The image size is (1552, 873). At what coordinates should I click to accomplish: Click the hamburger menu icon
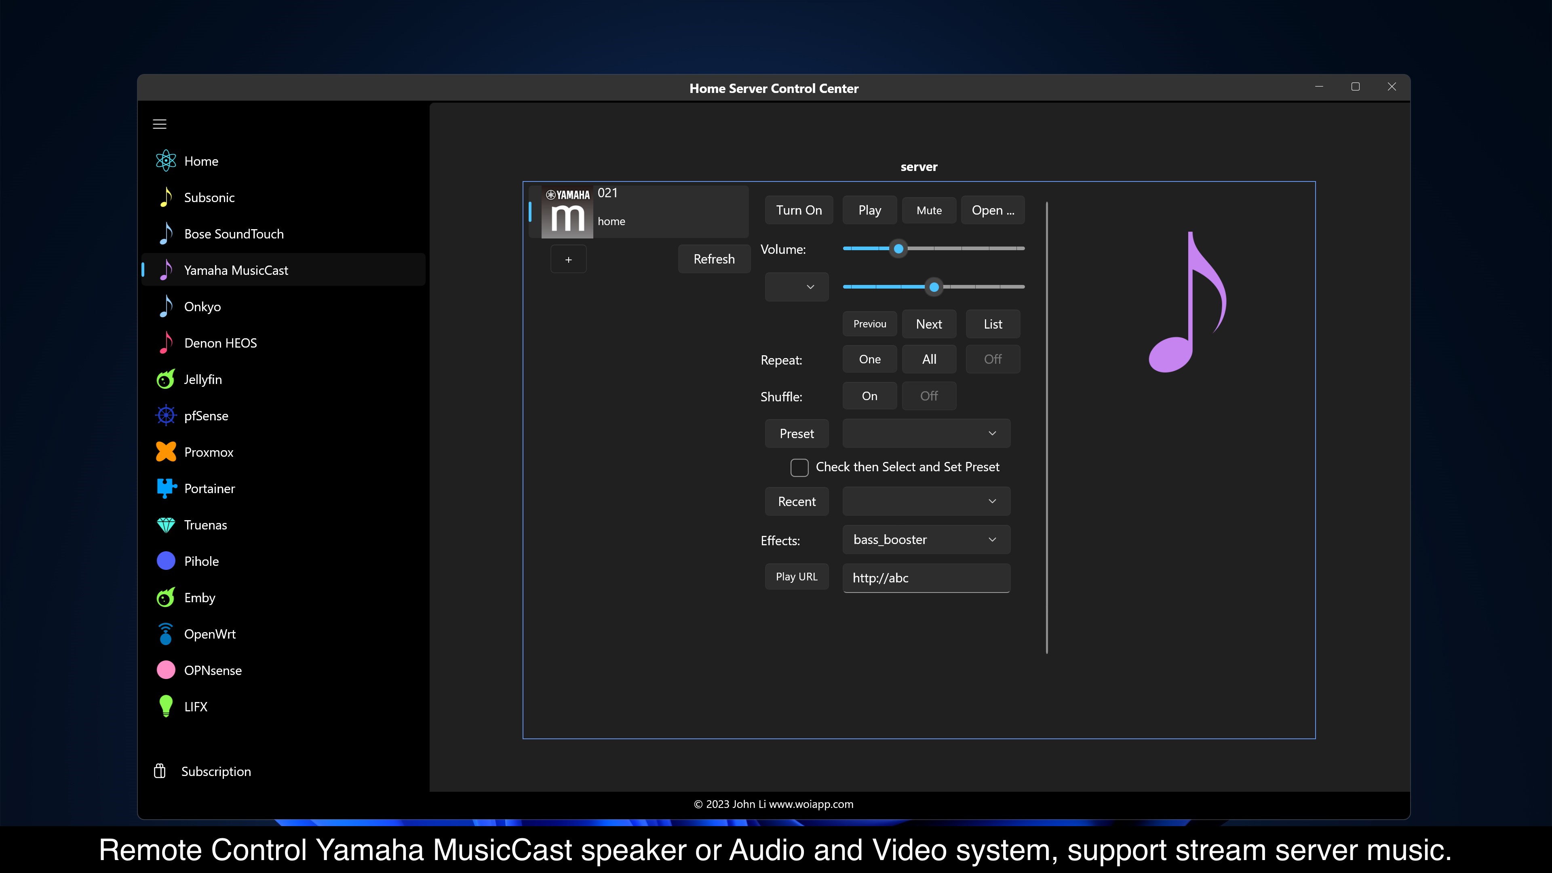[160, 124]
